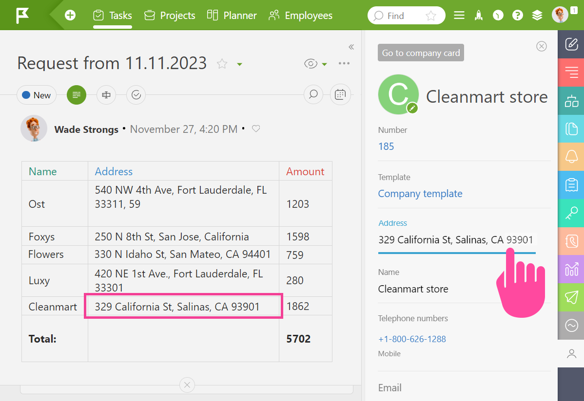
Task: Click the flag logo home icon
Action: coord(22,16)
